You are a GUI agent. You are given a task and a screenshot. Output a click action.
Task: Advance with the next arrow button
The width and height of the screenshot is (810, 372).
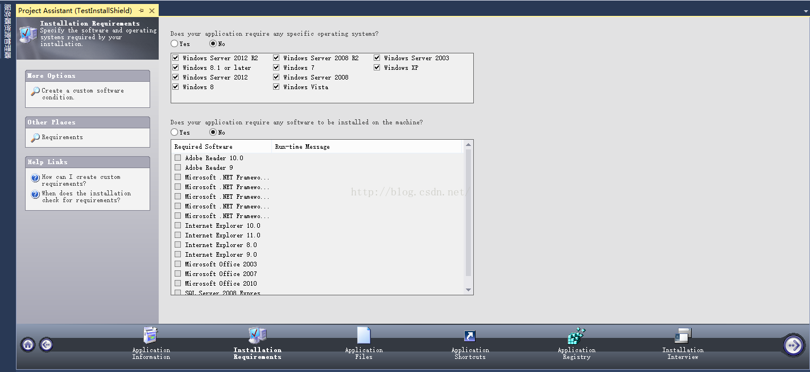click(794, 345)
